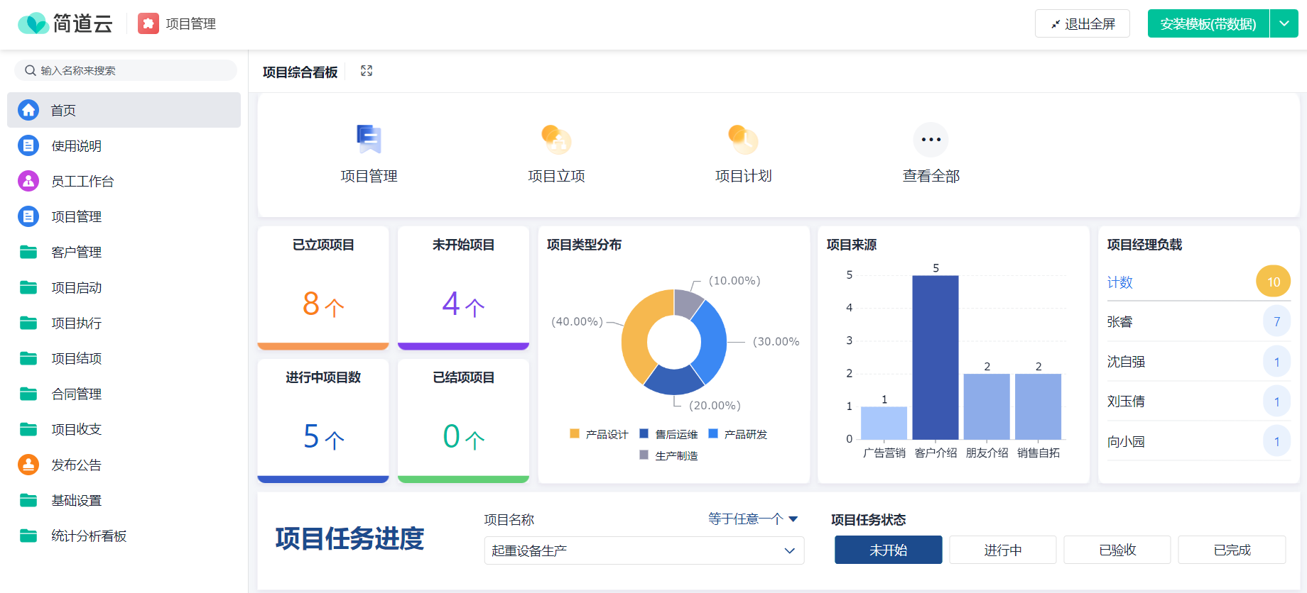Click the search magnifier icon
The height and width of the screenshot is (593, 1307).
coord(31,70)
